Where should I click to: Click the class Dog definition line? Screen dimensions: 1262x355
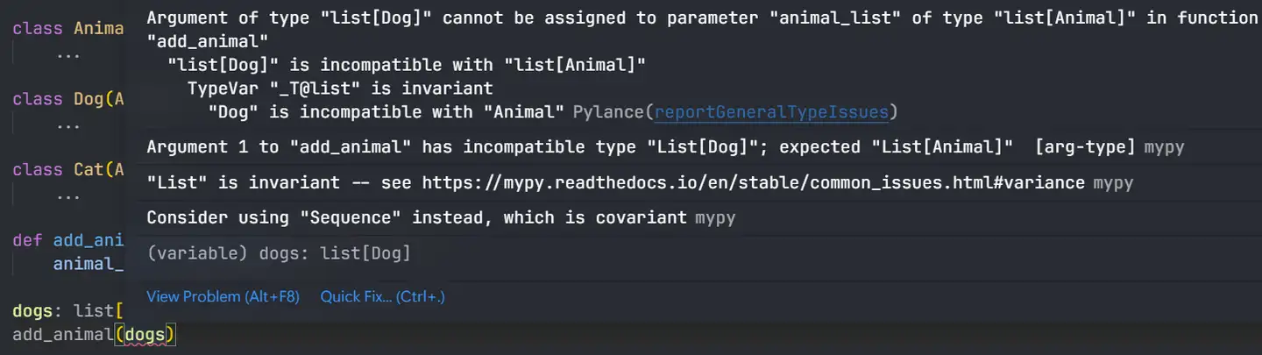point(67,99)
